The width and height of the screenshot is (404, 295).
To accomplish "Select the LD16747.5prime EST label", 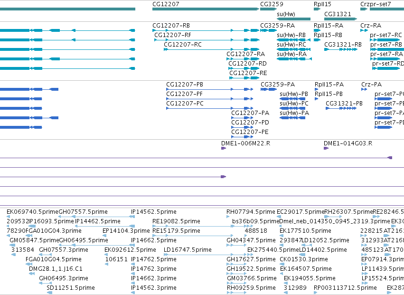I will pyautogui.click(x=188, y=250).
